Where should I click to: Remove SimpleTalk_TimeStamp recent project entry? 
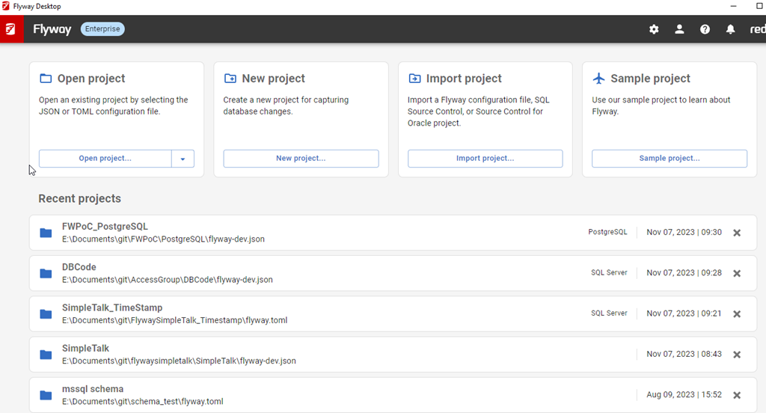(x=737, y=313)
